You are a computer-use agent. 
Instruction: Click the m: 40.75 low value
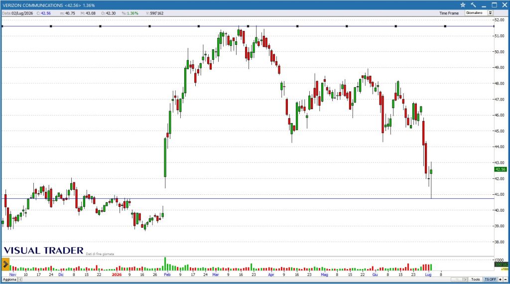(x=68, y=13)
